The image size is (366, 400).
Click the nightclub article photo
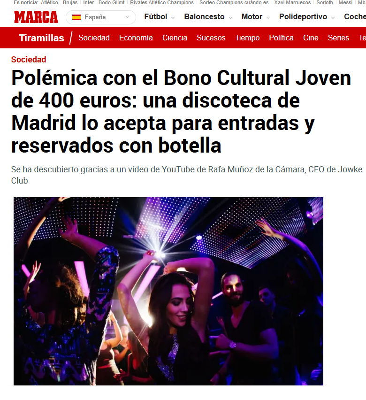pos(168,291)
